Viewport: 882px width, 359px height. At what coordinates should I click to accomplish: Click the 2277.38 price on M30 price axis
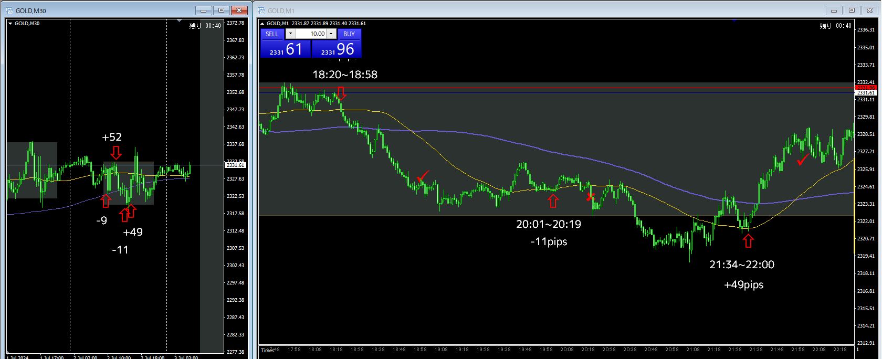pos(235,352)
